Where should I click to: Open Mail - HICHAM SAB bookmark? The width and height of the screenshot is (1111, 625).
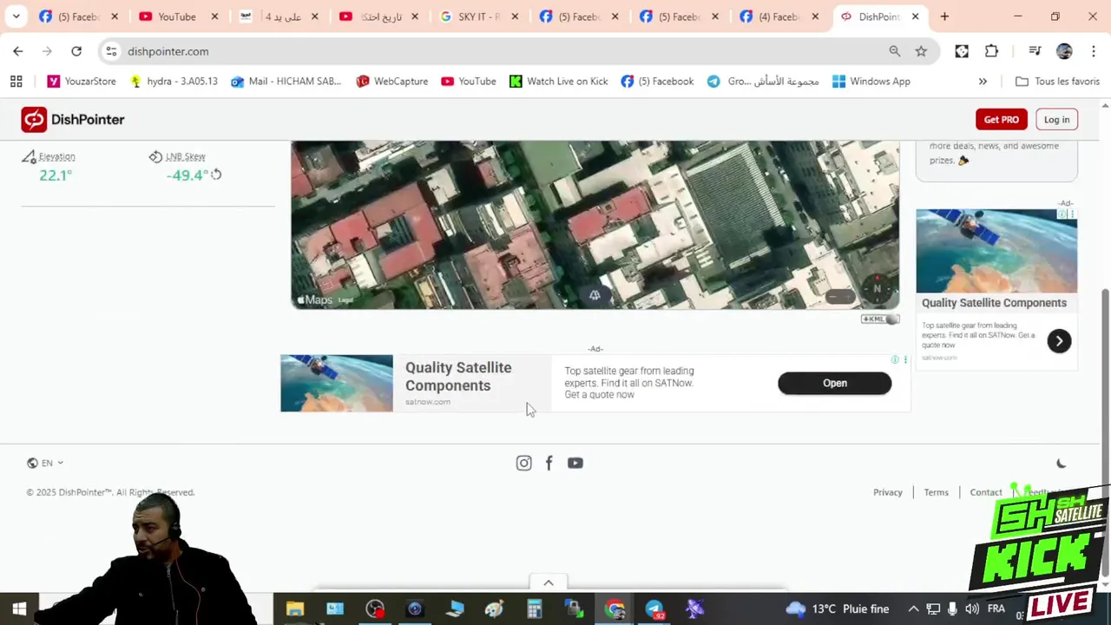(x=286, y=82)
